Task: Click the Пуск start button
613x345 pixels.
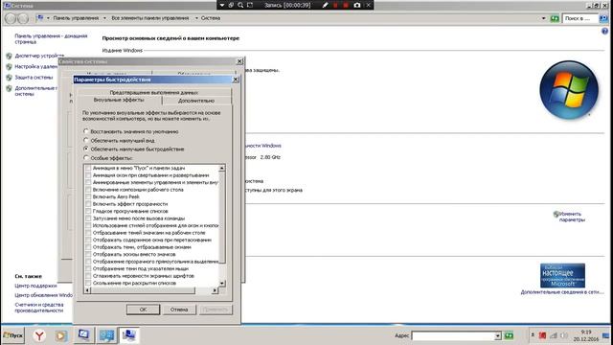Action: 12,335
